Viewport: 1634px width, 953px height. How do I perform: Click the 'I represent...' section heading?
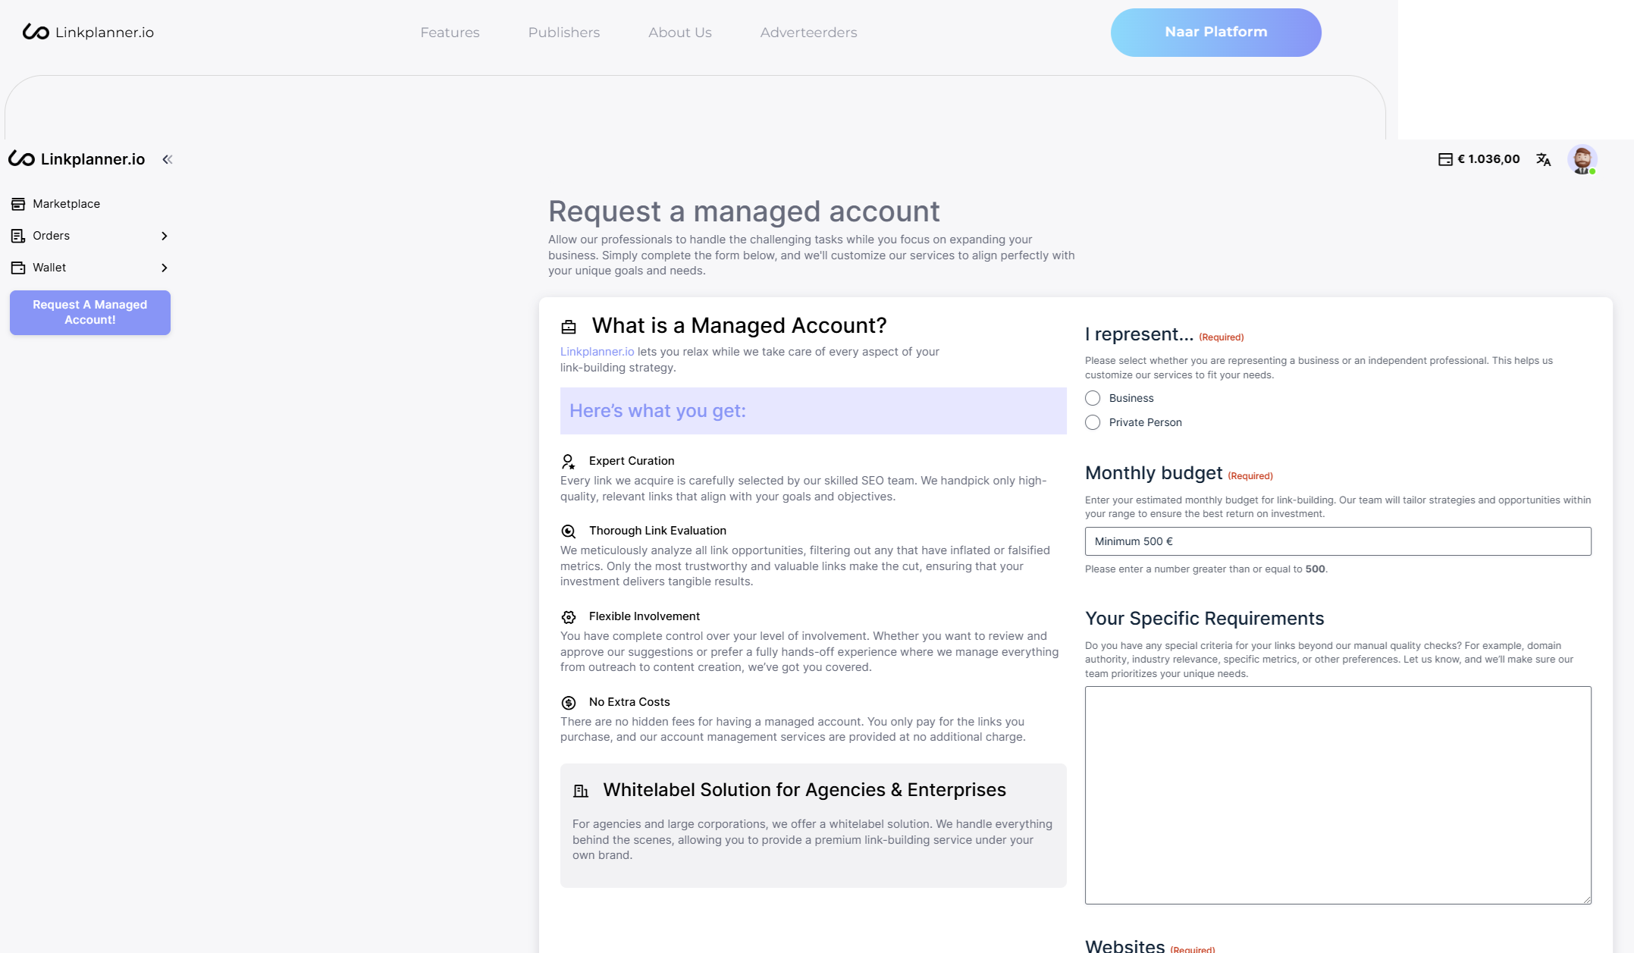coord(1139,334)
